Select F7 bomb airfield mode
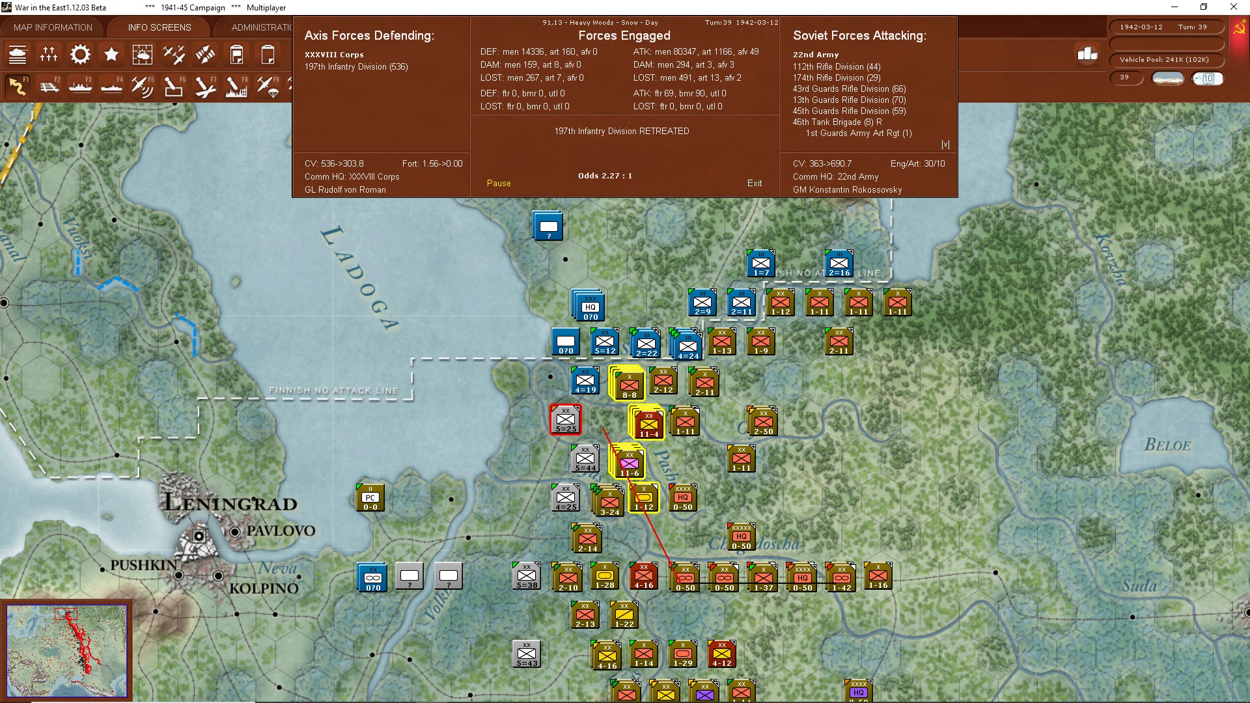Image resolution: width=1250 pixels, height=703 pixels. point(205,86)
